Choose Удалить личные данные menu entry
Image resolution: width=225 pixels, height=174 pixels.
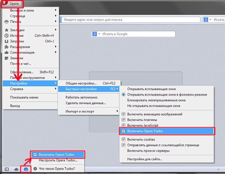pos(85,103)
